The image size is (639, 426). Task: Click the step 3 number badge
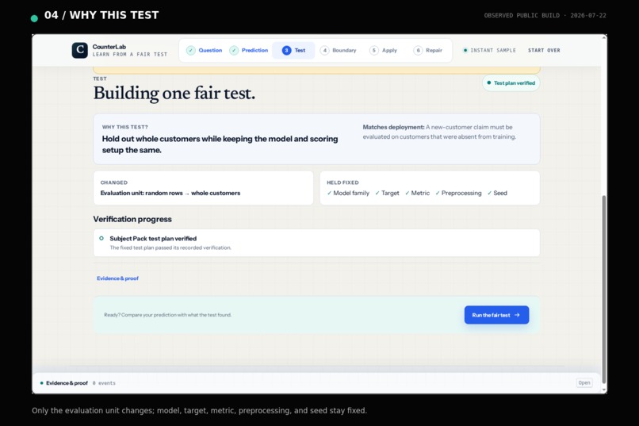286,50
